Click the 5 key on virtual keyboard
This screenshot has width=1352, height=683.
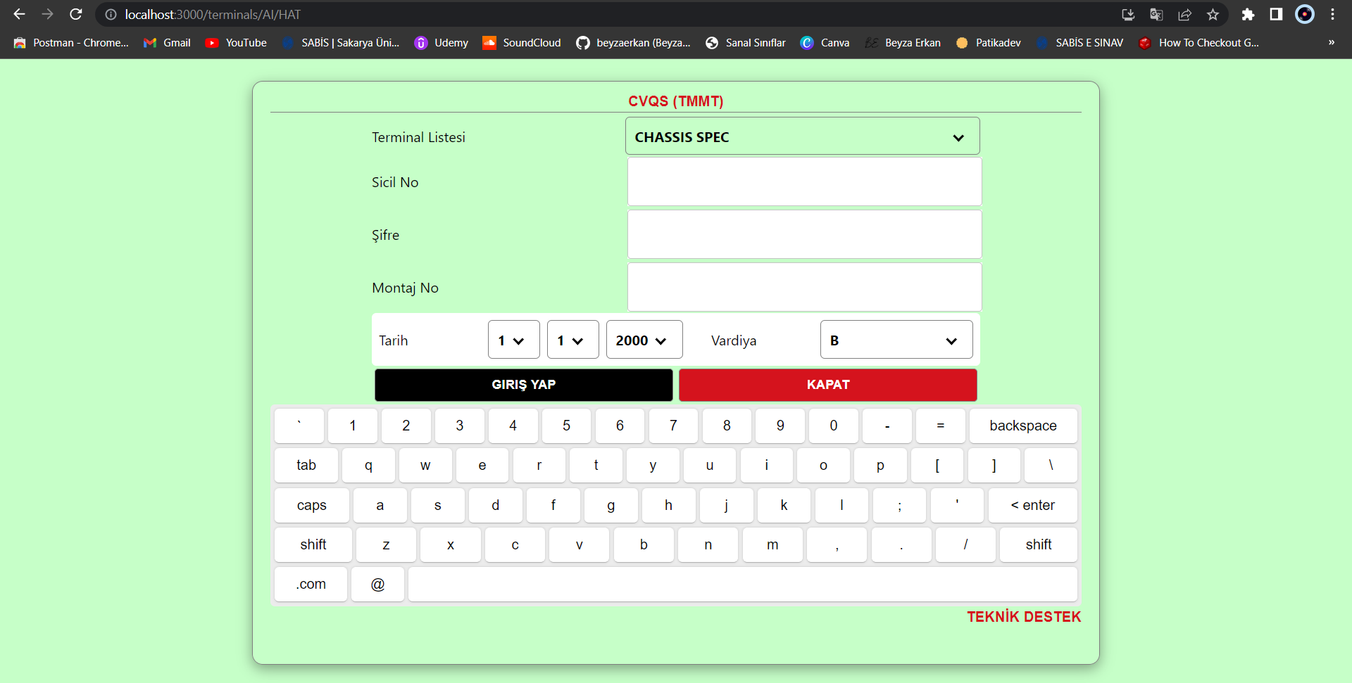[567, 426]
